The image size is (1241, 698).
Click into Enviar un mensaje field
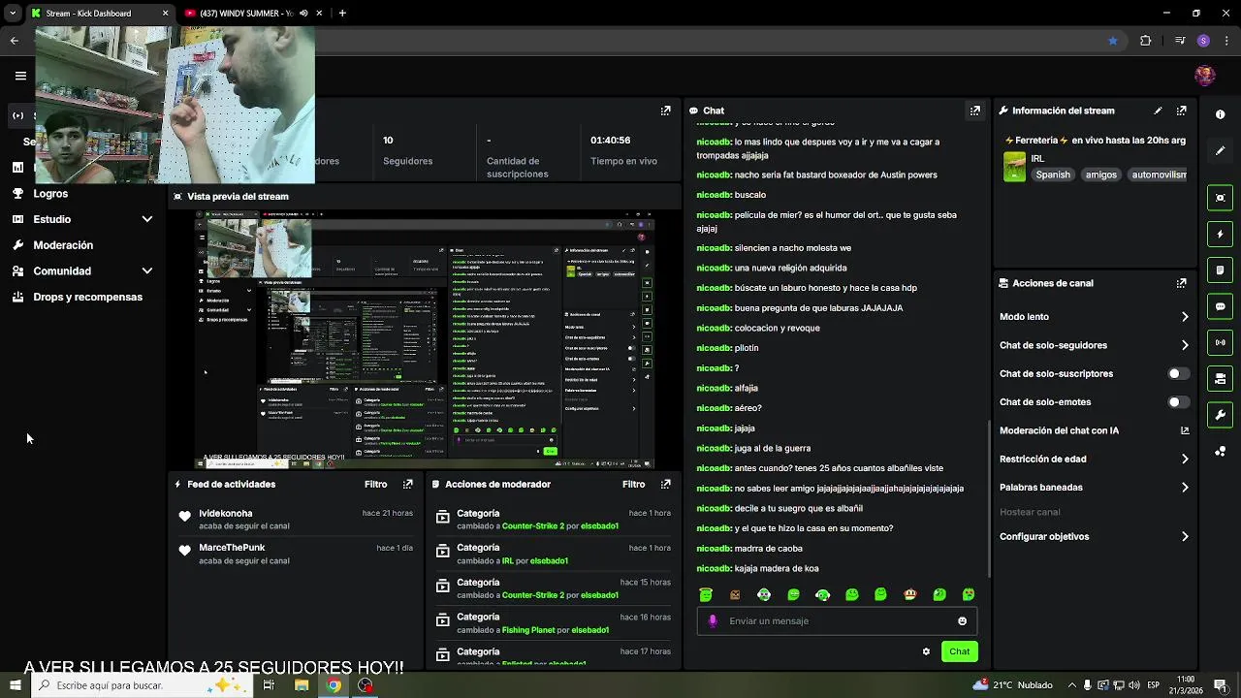coord(839,621)
